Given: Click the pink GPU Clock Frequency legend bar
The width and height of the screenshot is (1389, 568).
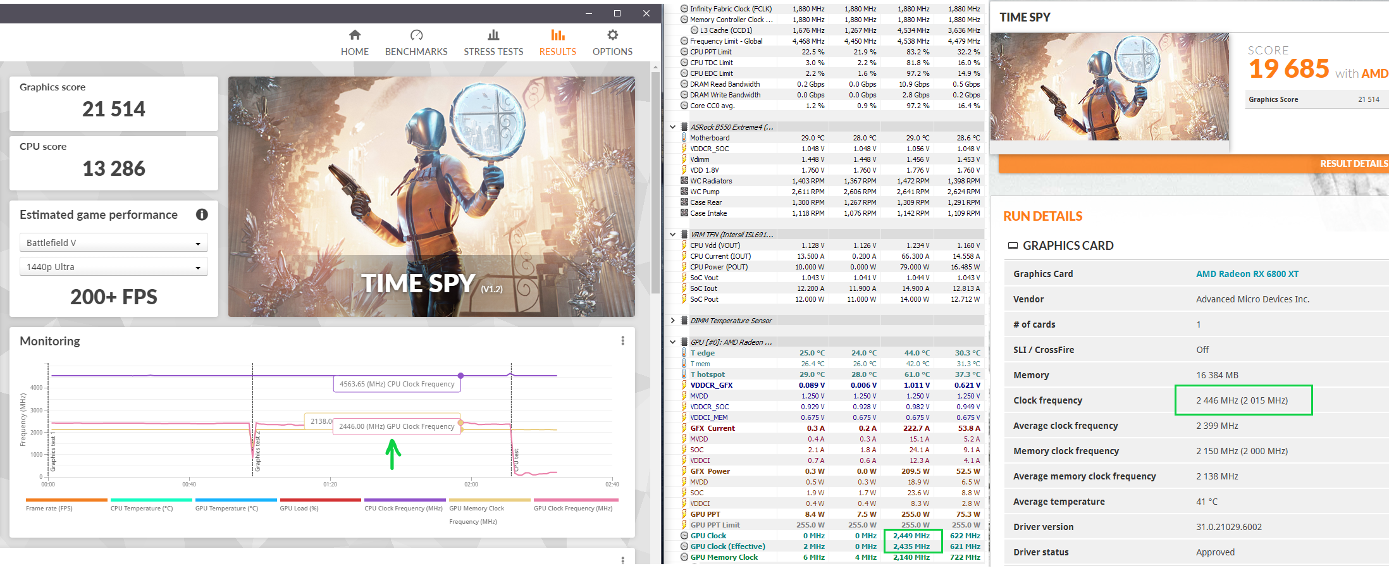Looking at the screenshot, I should pos(576,500).
